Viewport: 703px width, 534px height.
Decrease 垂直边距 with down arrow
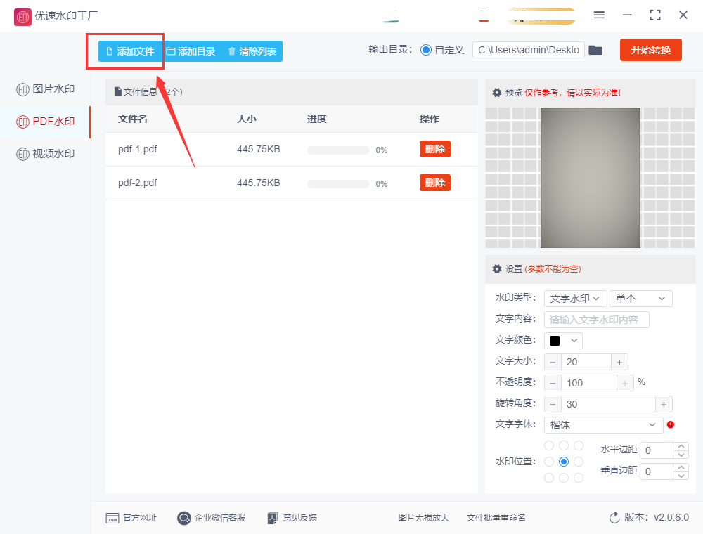[681, 475]
